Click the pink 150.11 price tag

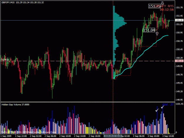[179, 61]
